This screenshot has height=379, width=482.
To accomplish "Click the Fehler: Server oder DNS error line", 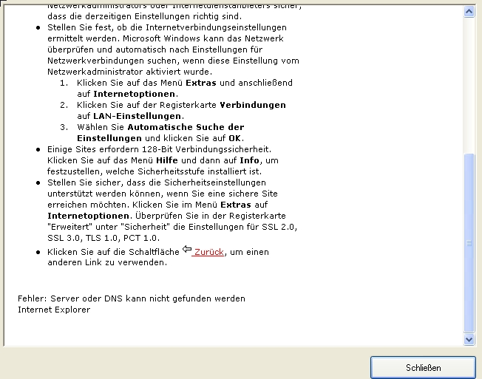I will [132, 298].
